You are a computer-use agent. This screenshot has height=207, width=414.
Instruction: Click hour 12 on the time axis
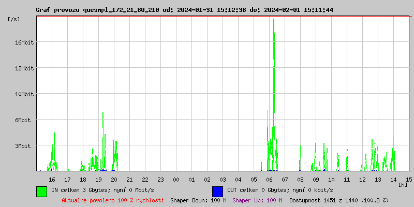click(x=363, y=179)
